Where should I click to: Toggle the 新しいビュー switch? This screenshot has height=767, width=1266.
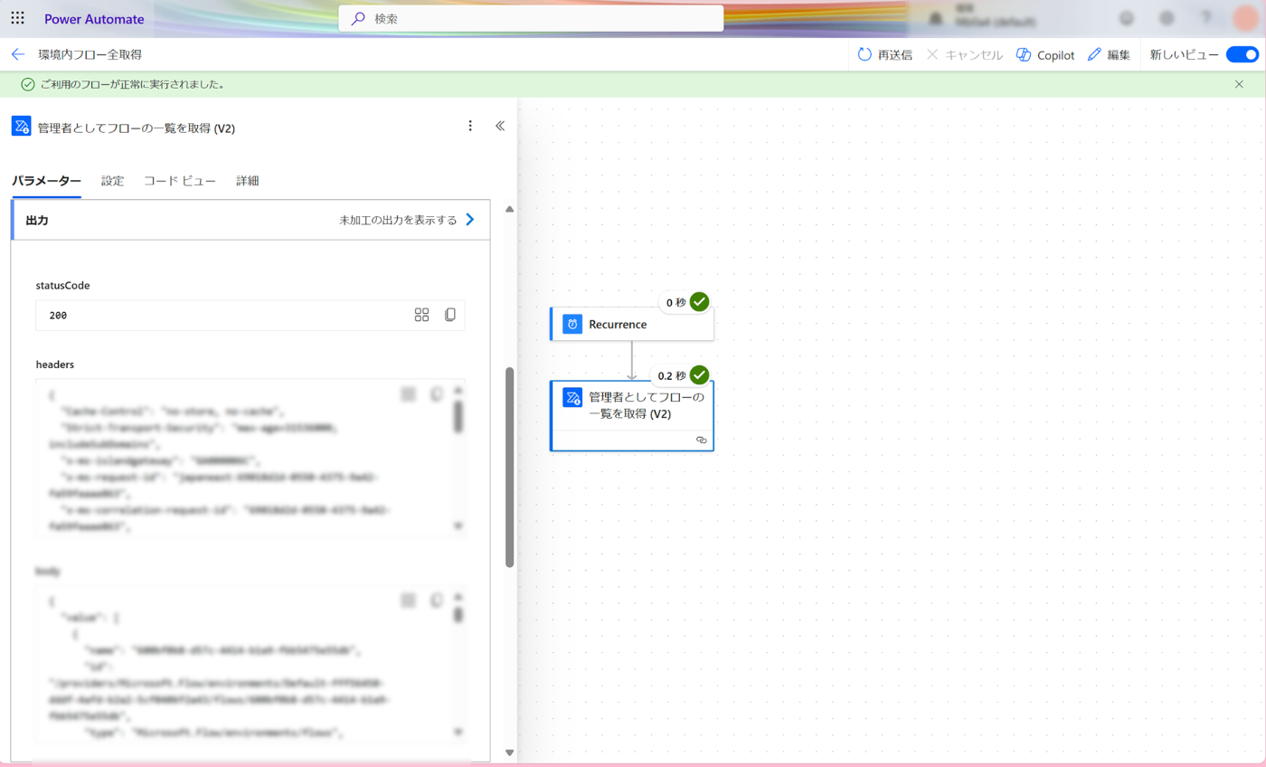[x=1242, y=54]
